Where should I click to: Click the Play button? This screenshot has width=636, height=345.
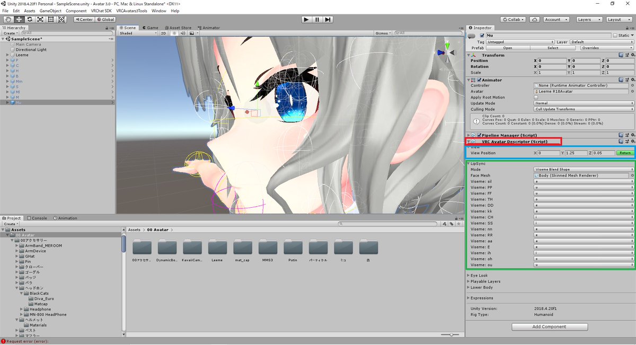pos(306,19)
